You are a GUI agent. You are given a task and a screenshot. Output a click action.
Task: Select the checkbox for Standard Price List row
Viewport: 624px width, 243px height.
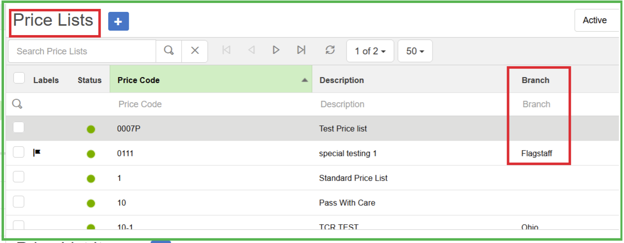(x=18, y=177)
